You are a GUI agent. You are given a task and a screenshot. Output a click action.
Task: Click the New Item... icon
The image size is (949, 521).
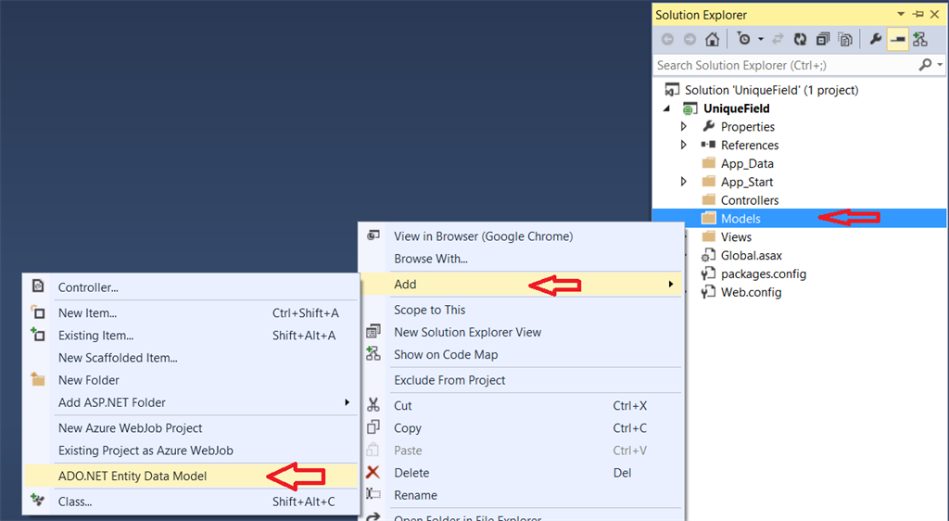coord(38,312)
